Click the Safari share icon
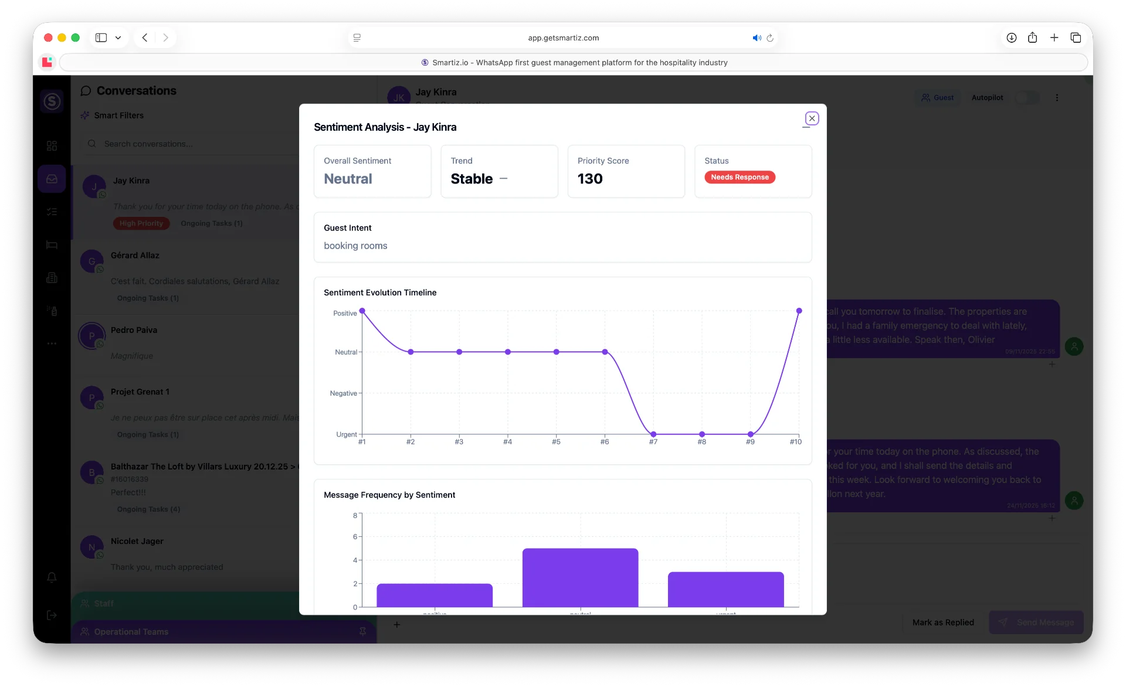The image size is (1126, 687). (x=1033, y=38)
